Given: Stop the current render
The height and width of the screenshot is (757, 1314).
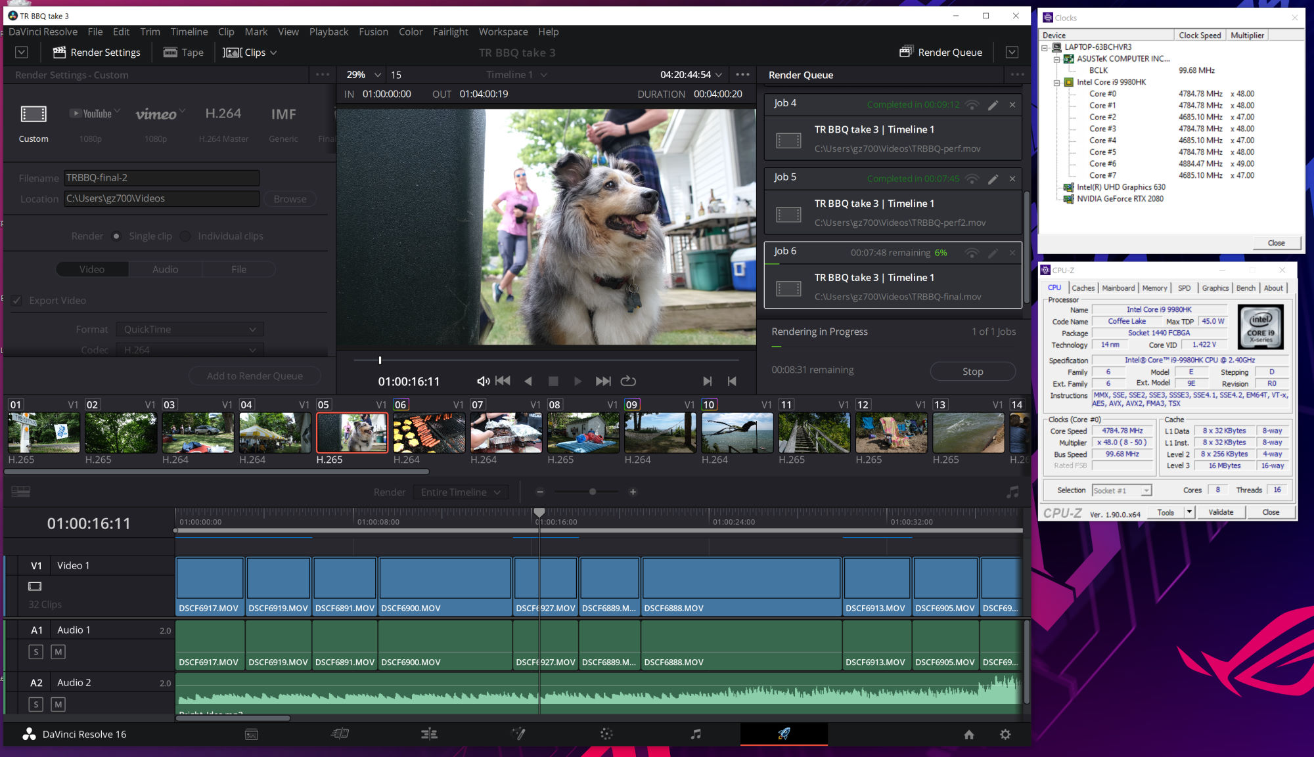Looking at the screenshot, I should (x=972, y=372).
